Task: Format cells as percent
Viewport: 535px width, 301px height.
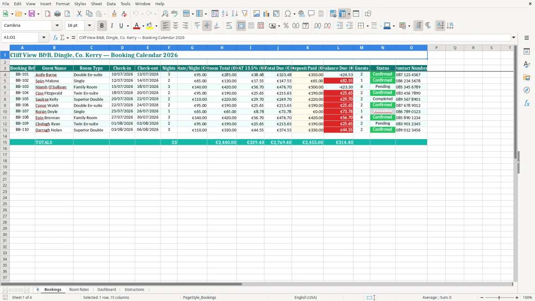Action: [x=286, y=26]
